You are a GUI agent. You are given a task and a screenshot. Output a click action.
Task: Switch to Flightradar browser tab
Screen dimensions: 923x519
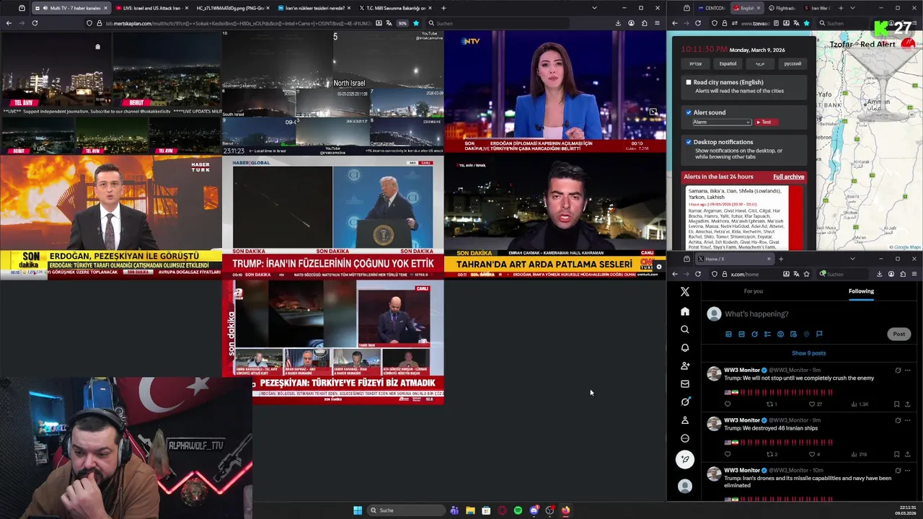pos(781,8)
